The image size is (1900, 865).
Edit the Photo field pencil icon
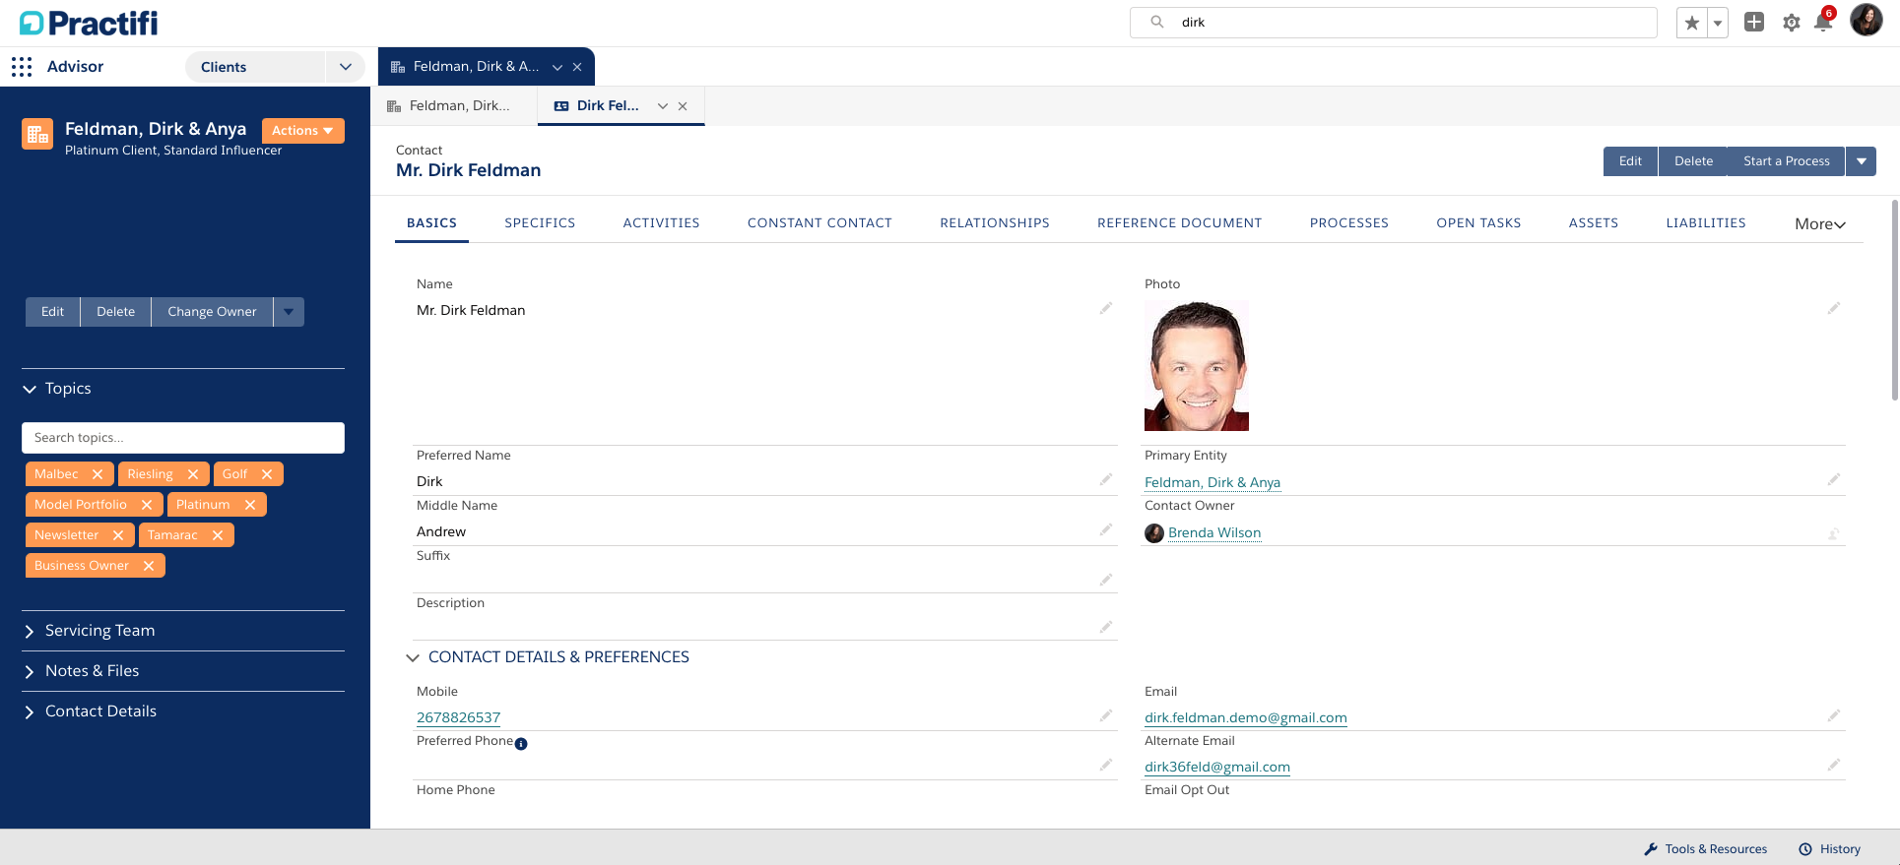pos(1834,309)
